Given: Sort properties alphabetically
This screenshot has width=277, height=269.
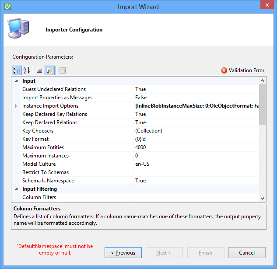Looking at the screenshot, I should tap(27, 70).
